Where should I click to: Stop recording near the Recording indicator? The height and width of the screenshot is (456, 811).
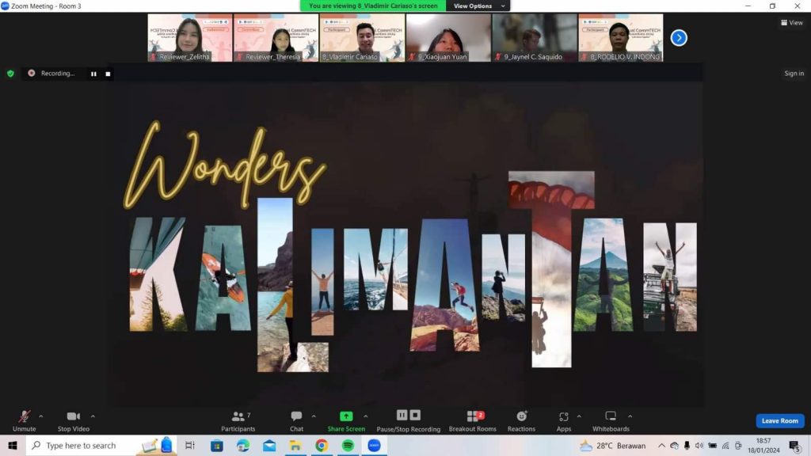pyautogui.click(x=108, y=74)
